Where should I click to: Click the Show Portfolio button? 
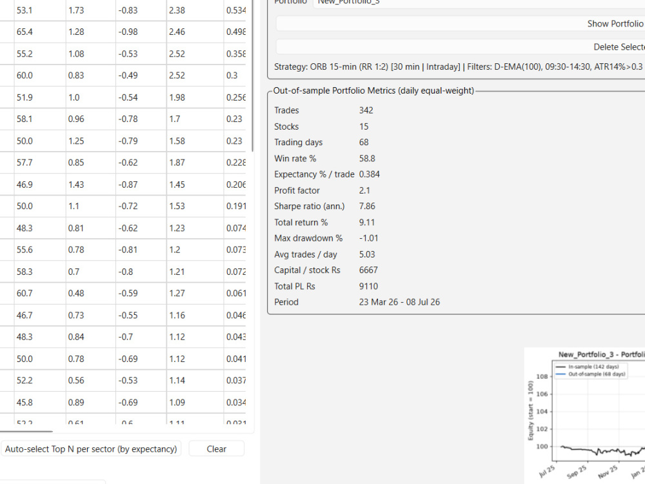pos(461,23)
